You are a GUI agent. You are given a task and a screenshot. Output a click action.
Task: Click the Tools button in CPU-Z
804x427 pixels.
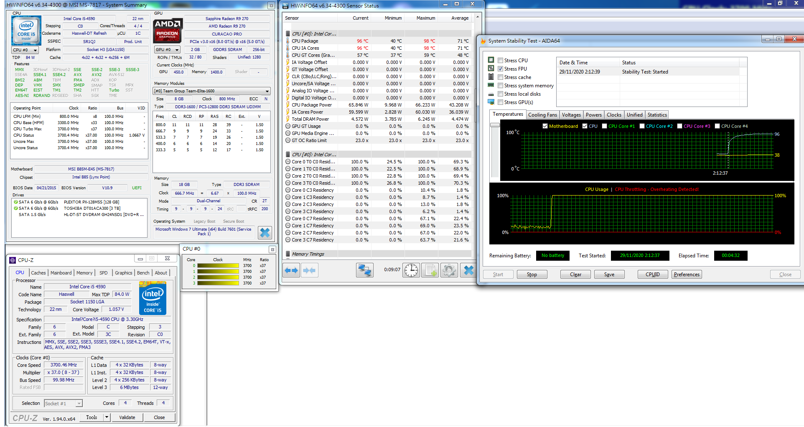point(92,417)
